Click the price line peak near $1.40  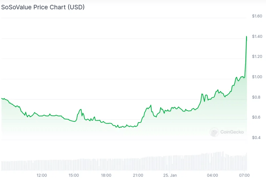[246, 37]
